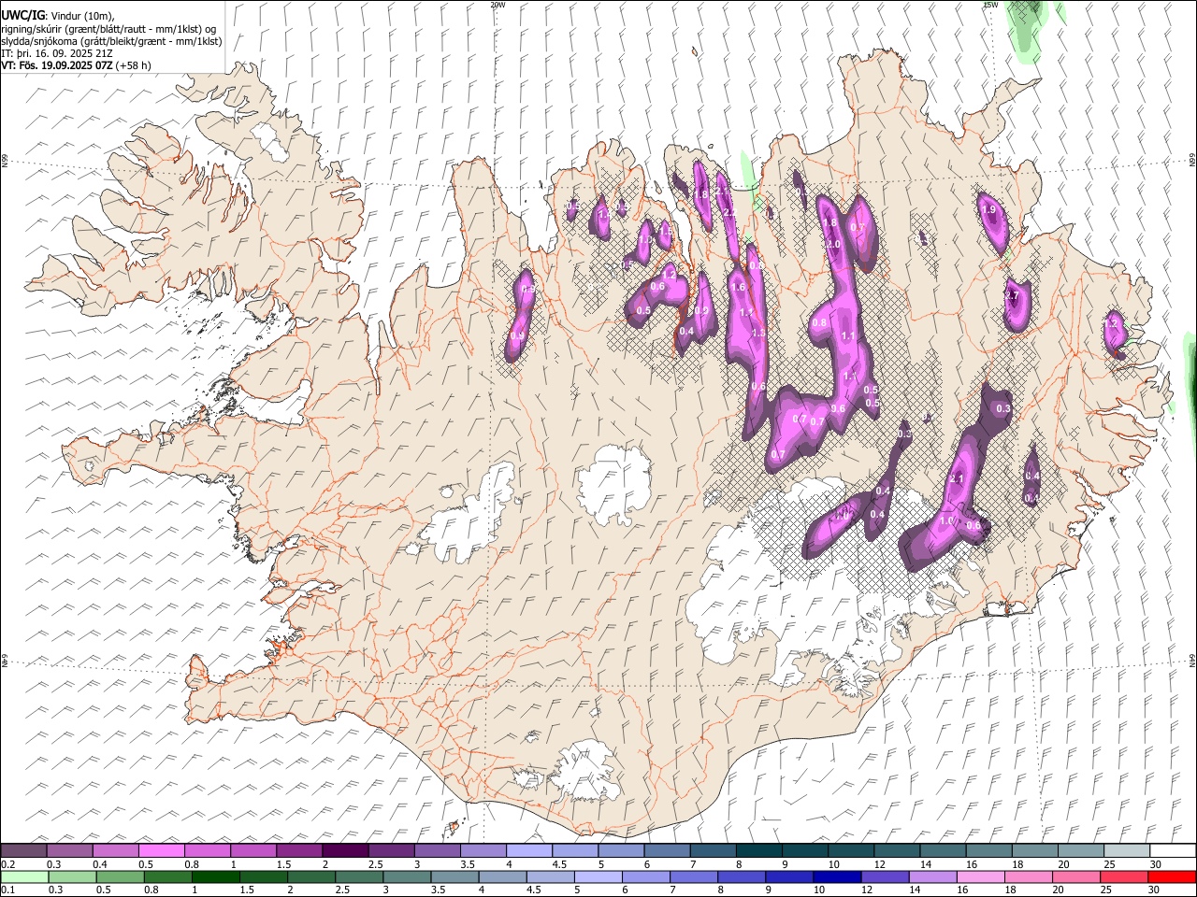Select the bright pink snow swatch between 0.5 and 0.8
The image size is (1197, 897).
162,850
